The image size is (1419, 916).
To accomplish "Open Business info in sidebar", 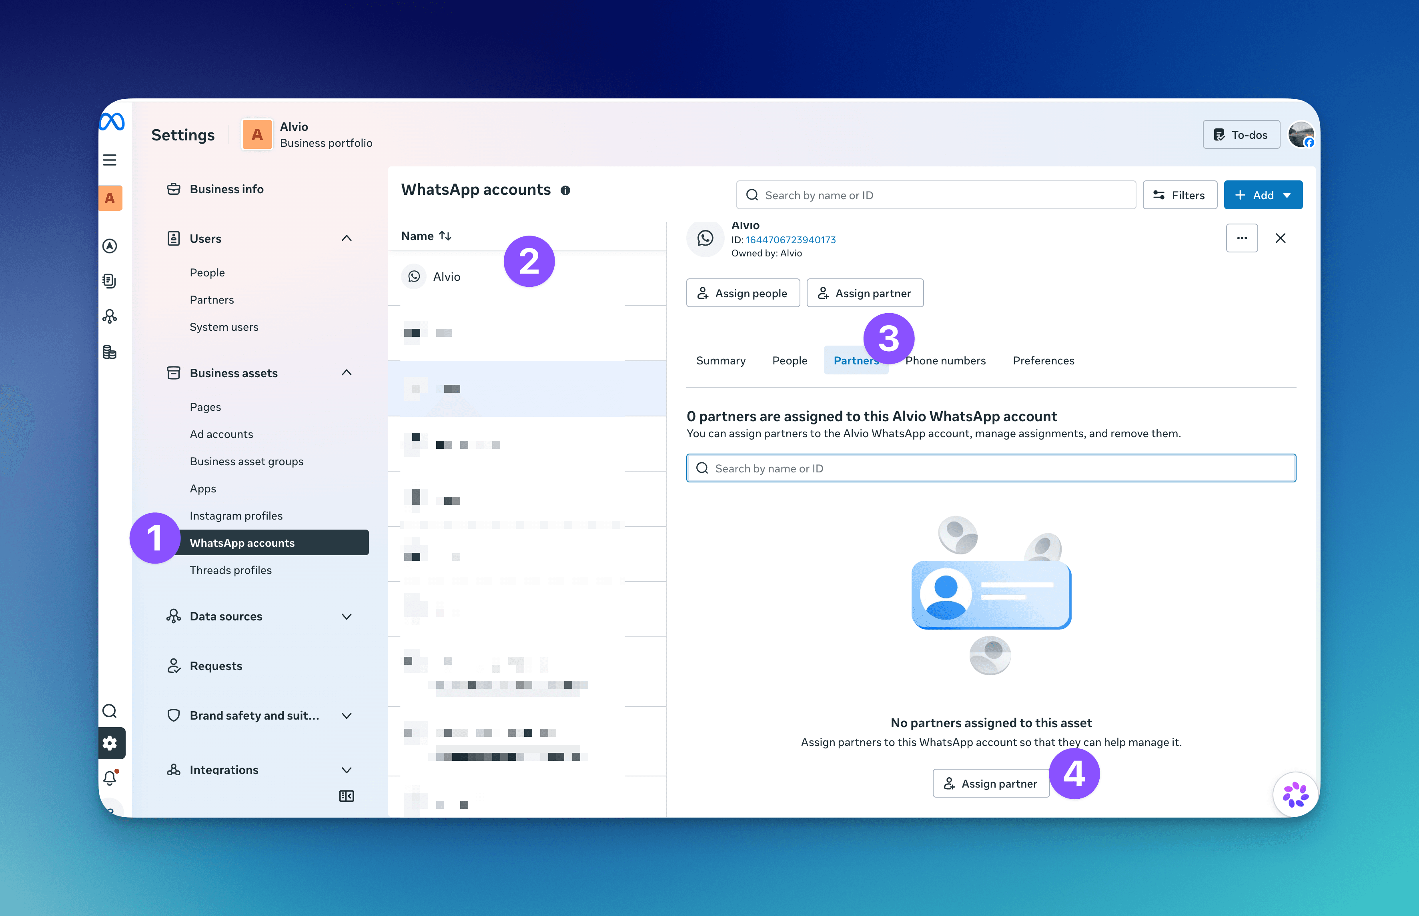I will (226, 189).
